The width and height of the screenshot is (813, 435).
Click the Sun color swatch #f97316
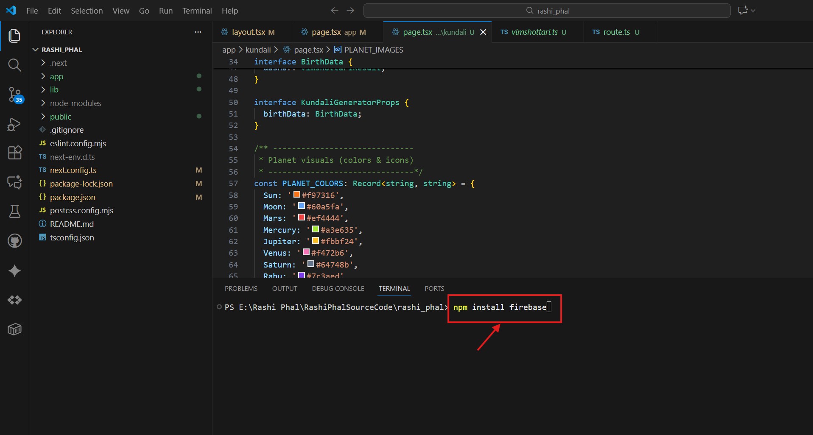point(297,195)
